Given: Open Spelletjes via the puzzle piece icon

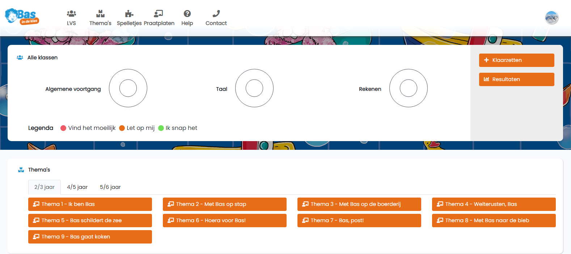Looking at the screenshot, I should 129,14.
